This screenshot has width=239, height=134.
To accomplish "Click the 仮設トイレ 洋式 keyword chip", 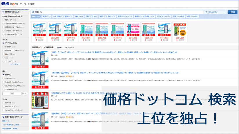I will [x=91, y=16].
